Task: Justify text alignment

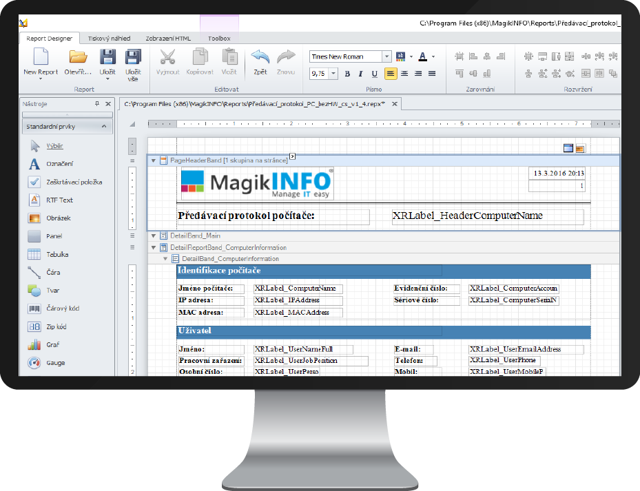Action: 432,74
